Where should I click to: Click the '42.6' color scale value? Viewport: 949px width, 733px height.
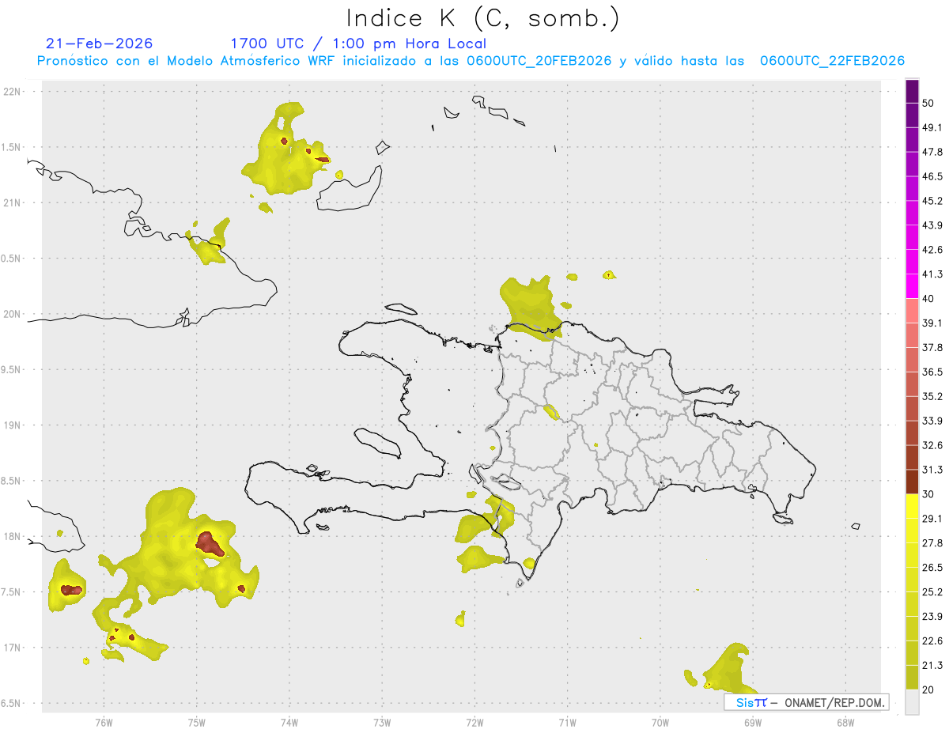tap(932, 250)
